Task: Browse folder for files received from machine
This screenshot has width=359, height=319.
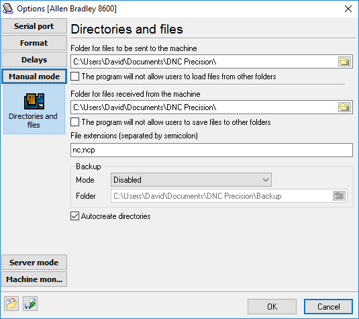Action: pyautogui.click(x=344, y=107)
